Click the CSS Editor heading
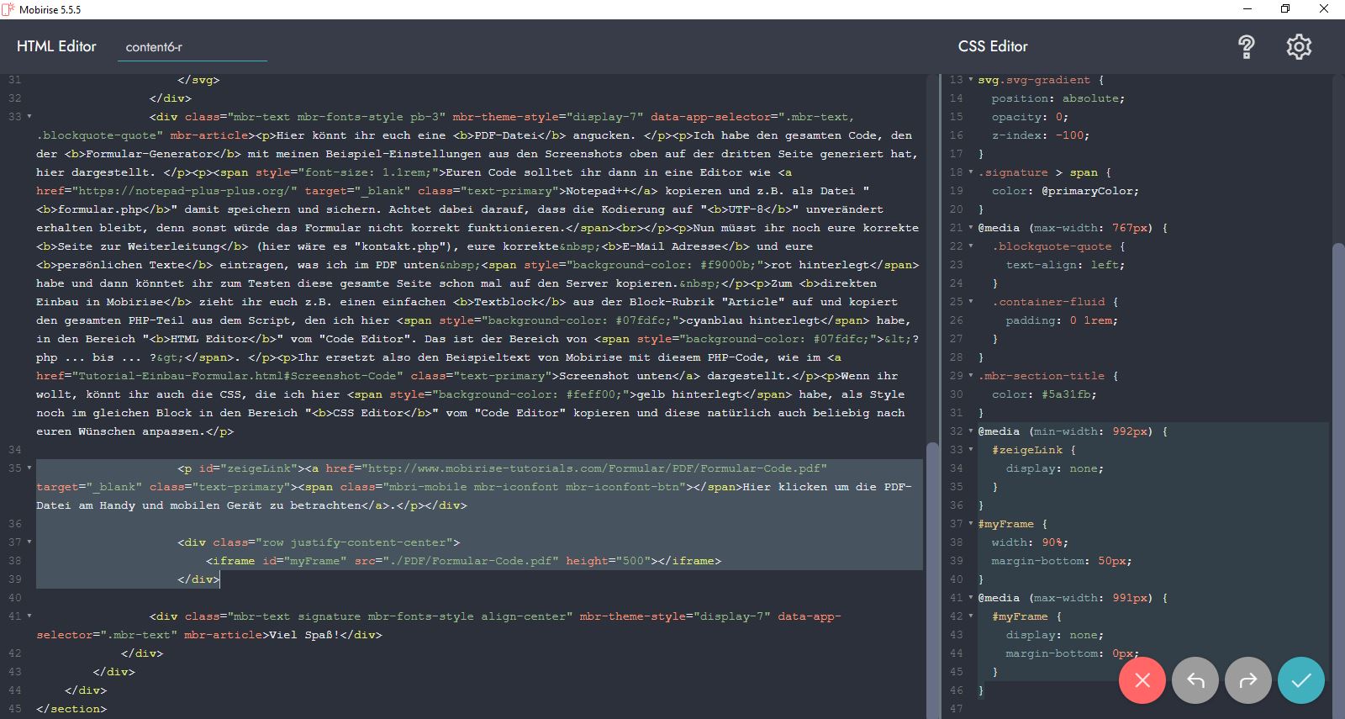This screenshot has height=719, width=1345. click(x=993, y=46)
